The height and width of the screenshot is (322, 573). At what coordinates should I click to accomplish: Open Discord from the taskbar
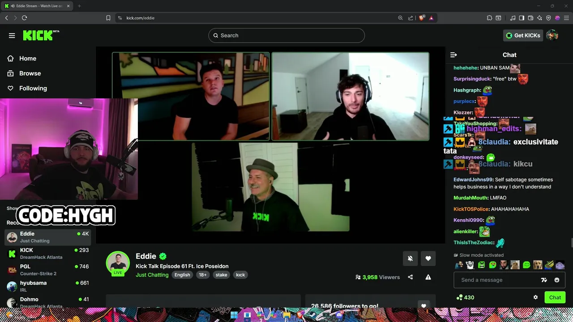pos(339,315)
